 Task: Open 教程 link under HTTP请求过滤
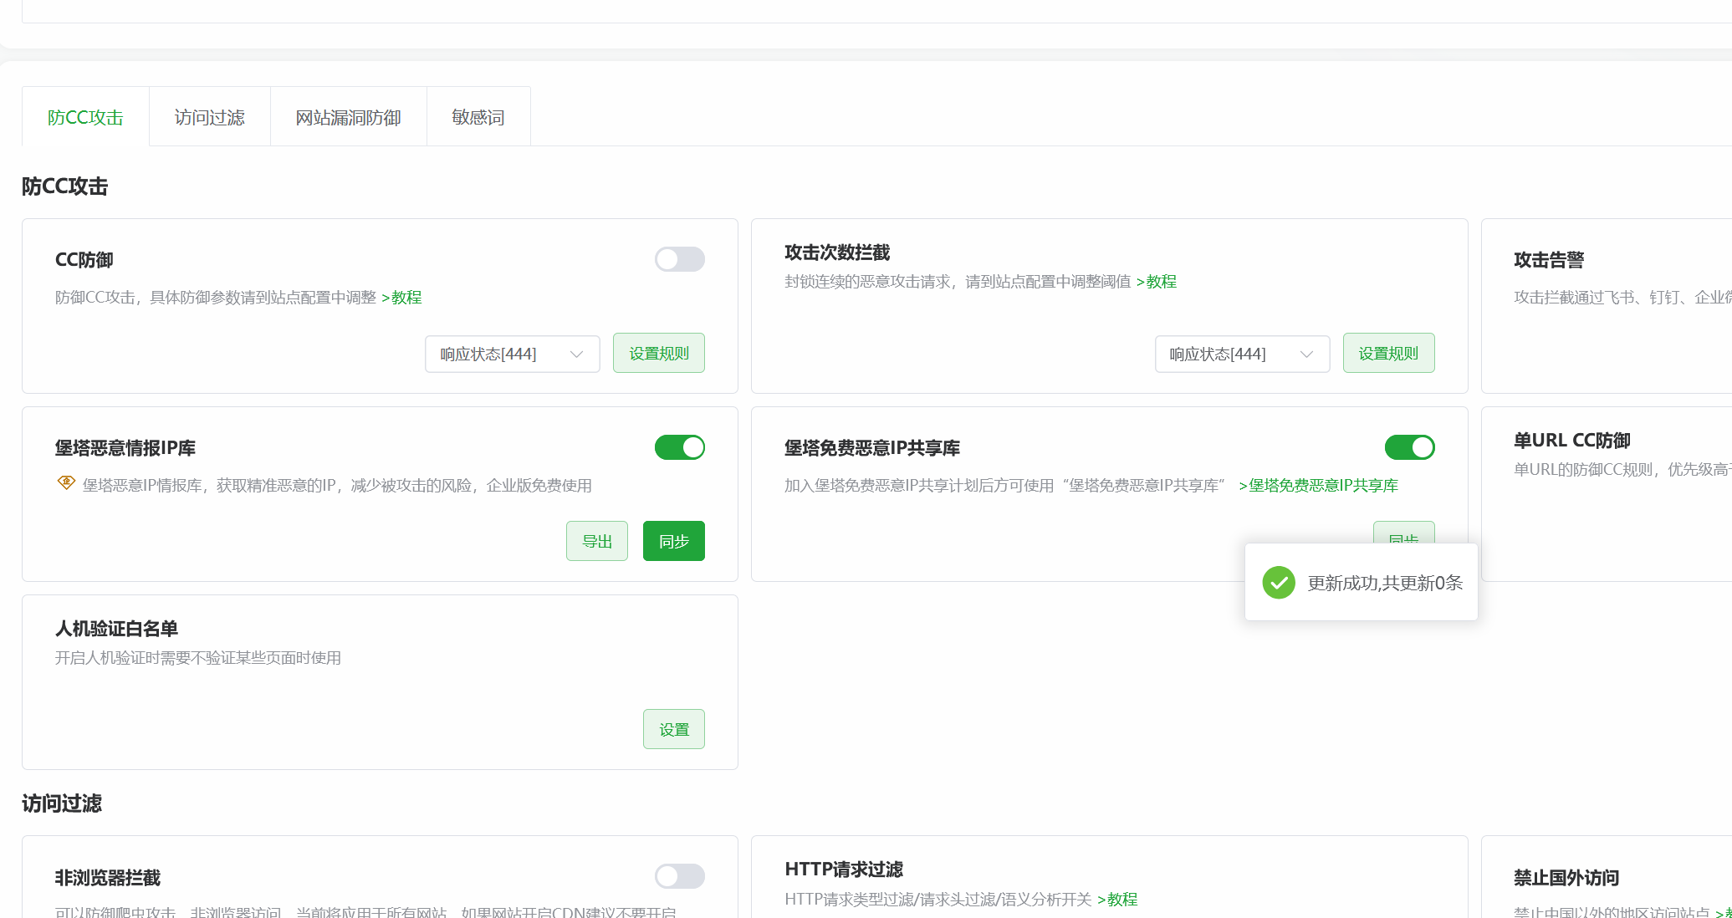coord(1117,900)
